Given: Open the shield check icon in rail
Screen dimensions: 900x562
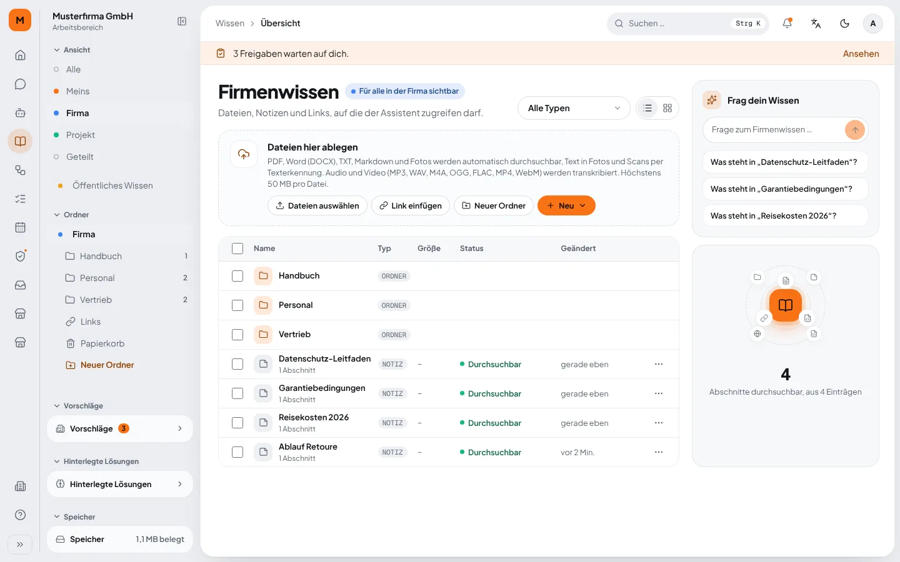Looking at the screenshot, I should [20, 256].
